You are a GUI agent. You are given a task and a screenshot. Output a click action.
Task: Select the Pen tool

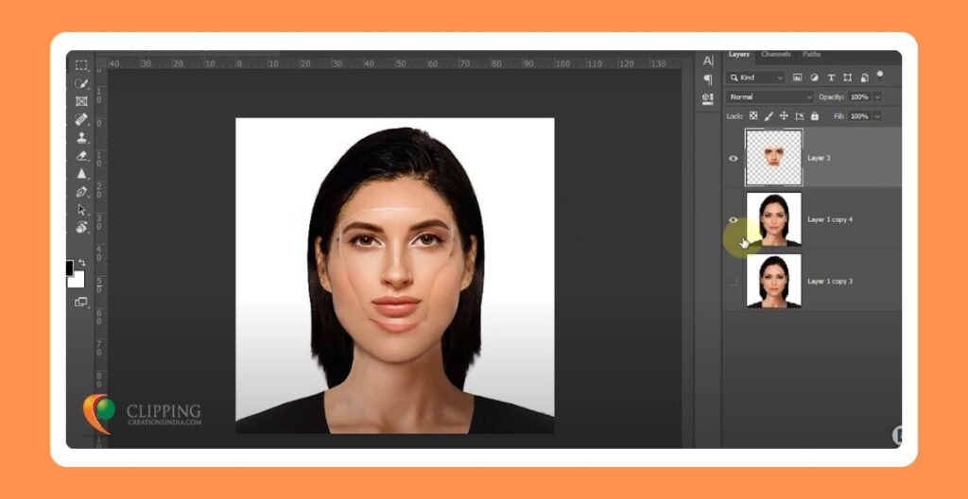81,192
